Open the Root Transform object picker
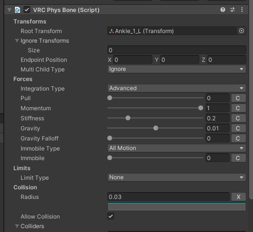The image size is (253, 232). [242, 31]
